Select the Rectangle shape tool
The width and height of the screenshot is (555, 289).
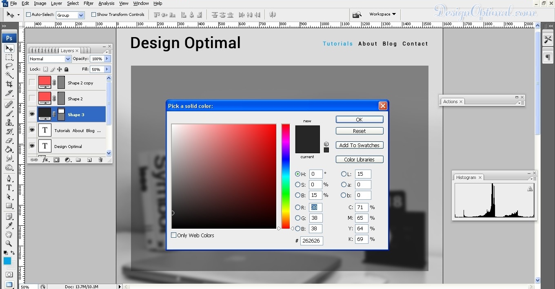[x=9, y=205]
